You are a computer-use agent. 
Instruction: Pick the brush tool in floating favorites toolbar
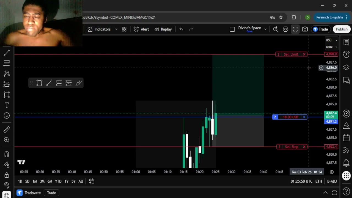coord(78,83)
